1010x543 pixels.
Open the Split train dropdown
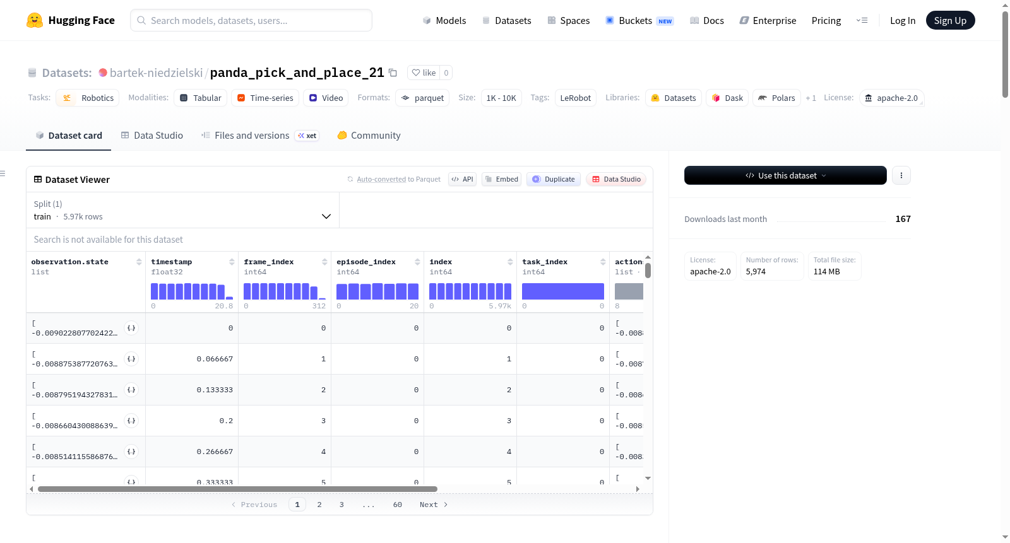182,210
